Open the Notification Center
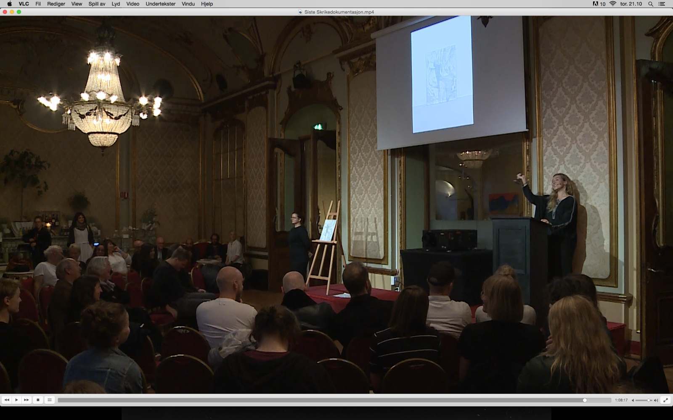673x420 pixels. tap(662, 4)
